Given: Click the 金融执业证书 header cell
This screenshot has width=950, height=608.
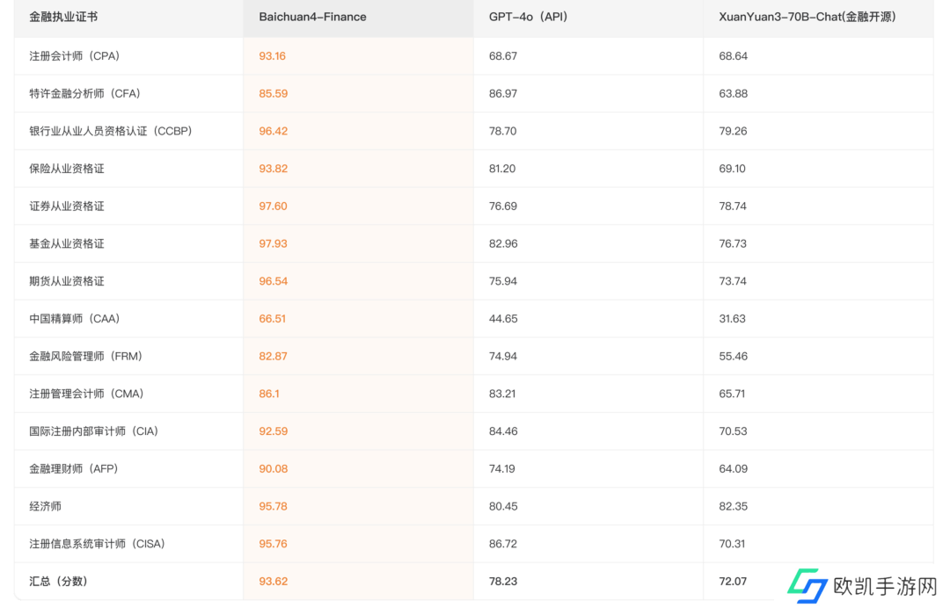Looking at the screenshot, I should coord(63,17).
